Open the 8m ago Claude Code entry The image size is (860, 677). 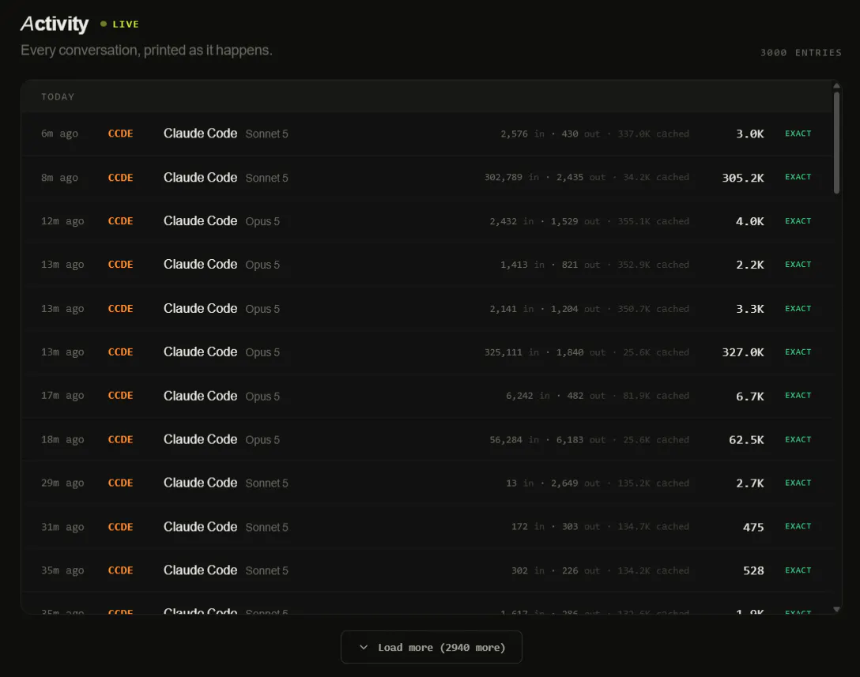(426, 178)
